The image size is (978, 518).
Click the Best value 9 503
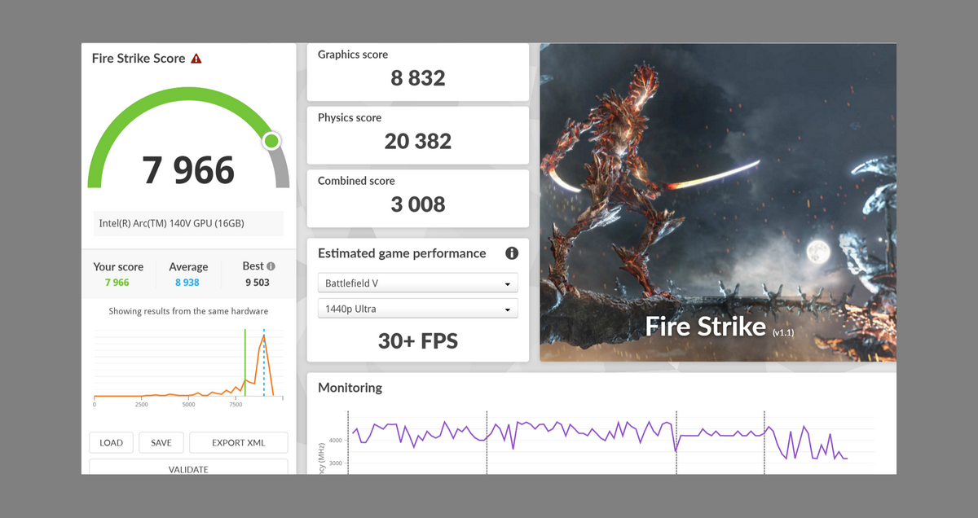pyautogui.click(x=257, y=283)
